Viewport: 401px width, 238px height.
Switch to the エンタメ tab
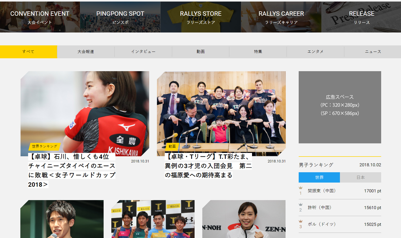(315, 52)
